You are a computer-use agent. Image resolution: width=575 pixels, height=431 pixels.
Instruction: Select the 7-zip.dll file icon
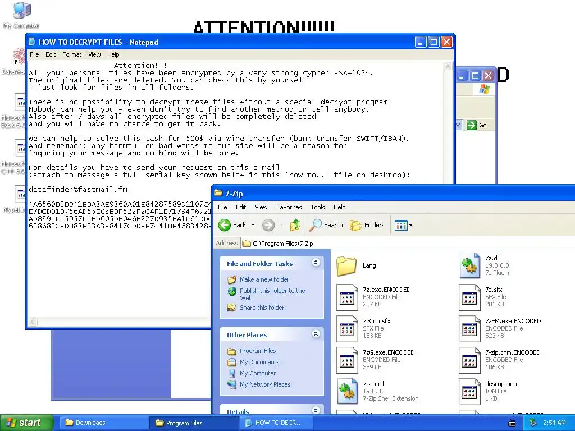(x=347, y=391)
